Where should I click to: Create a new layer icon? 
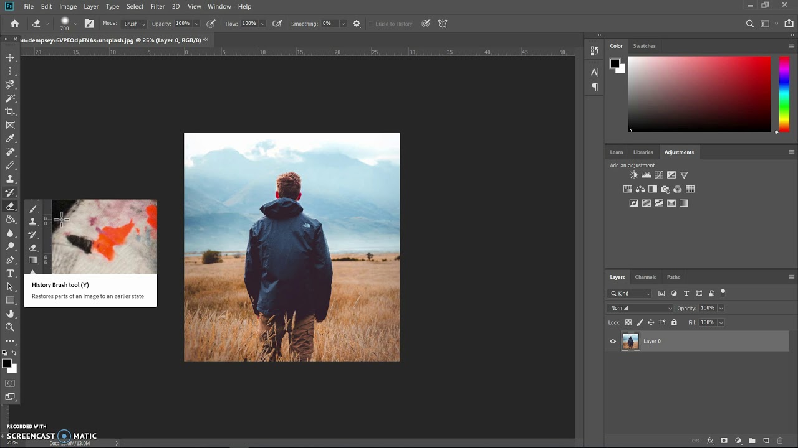[766, 441]
